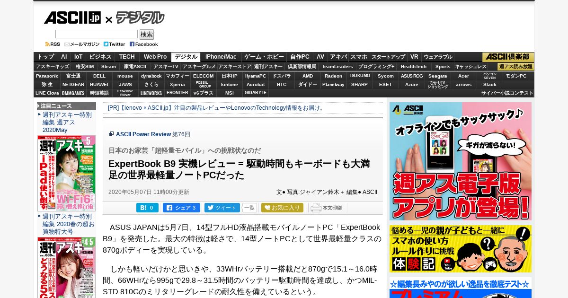568x298 pixels.
Task: Open アスキーグルメ sub-navigation link
Action: point(199,67)
